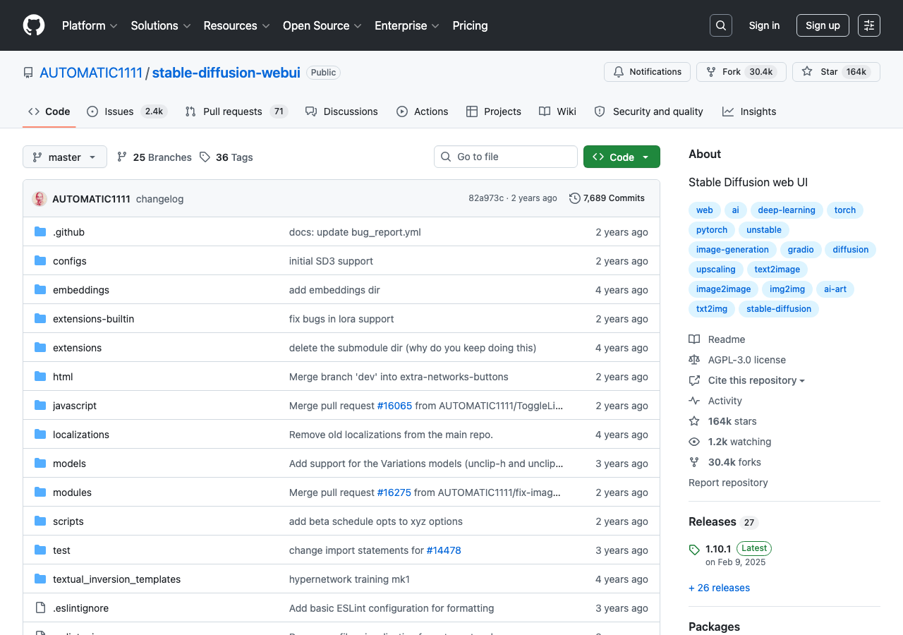Screen dimensions: 903x635
Task: Open the green Code dropdown
Action: click(622, 157)
